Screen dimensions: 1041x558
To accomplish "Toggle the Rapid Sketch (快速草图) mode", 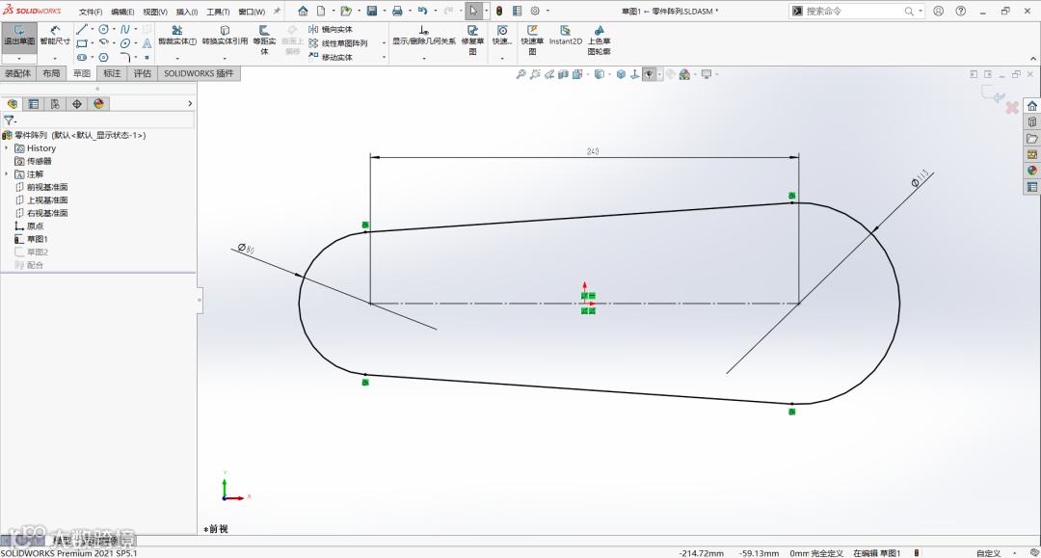I will tap(532, 40).
